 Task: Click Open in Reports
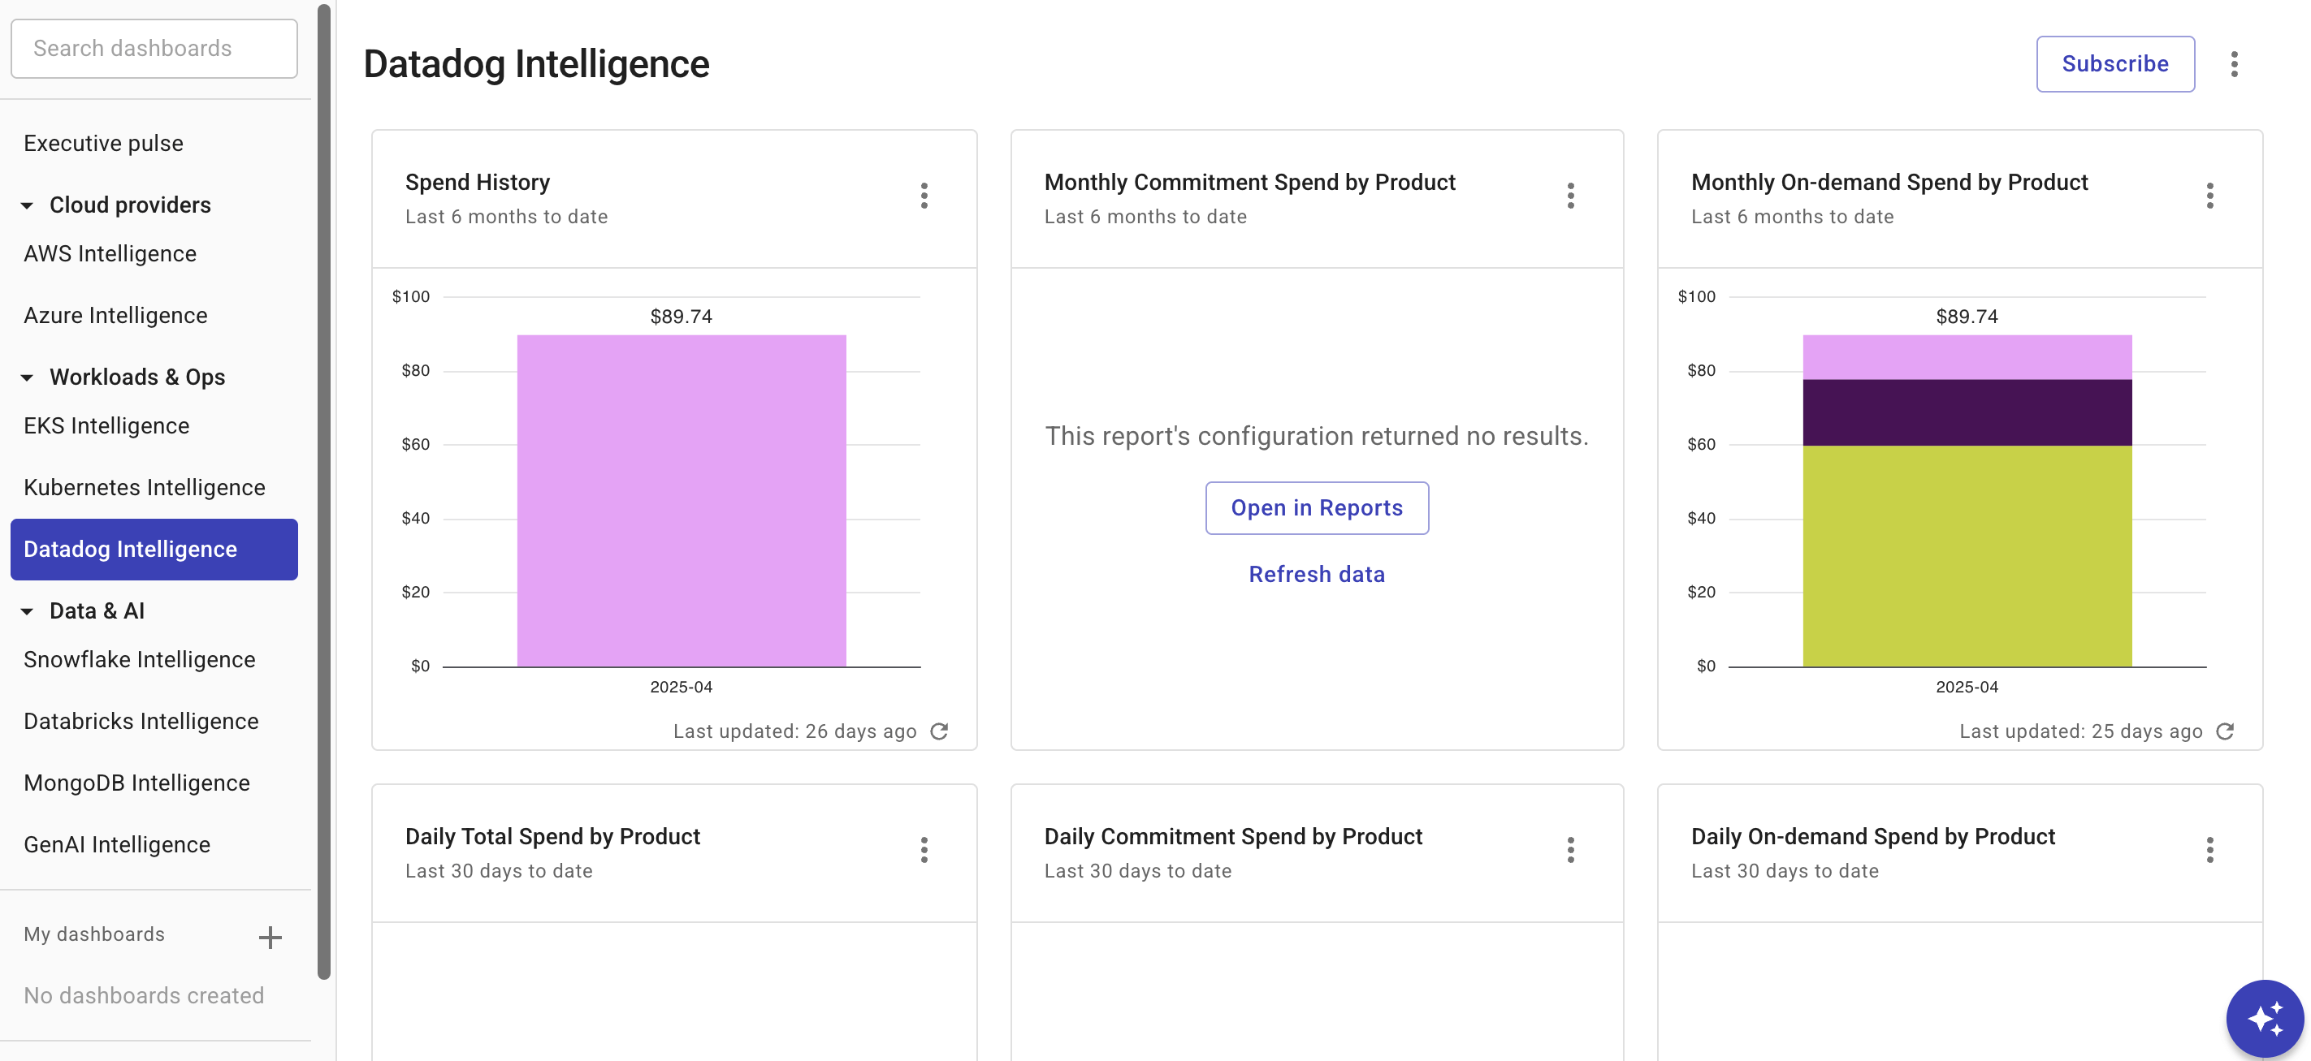click(x=1316, y=507)
